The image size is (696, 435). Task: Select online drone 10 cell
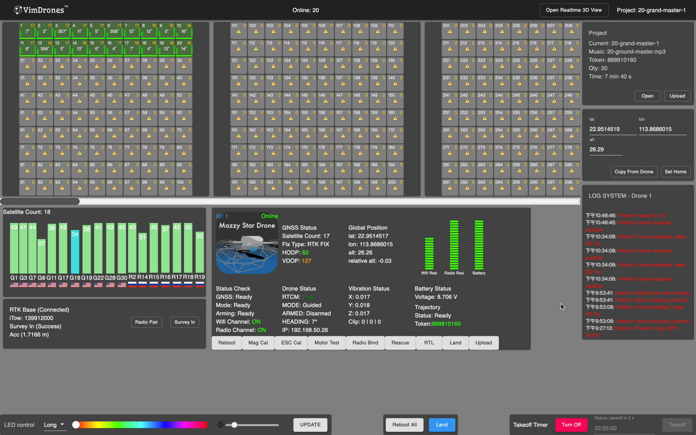[x=184, y=30]
